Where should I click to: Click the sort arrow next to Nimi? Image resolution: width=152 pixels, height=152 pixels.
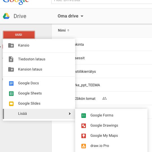point(68,30)
